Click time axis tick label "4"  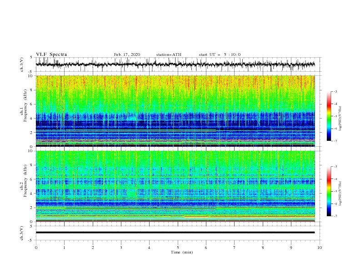click(x=149, y=248)
